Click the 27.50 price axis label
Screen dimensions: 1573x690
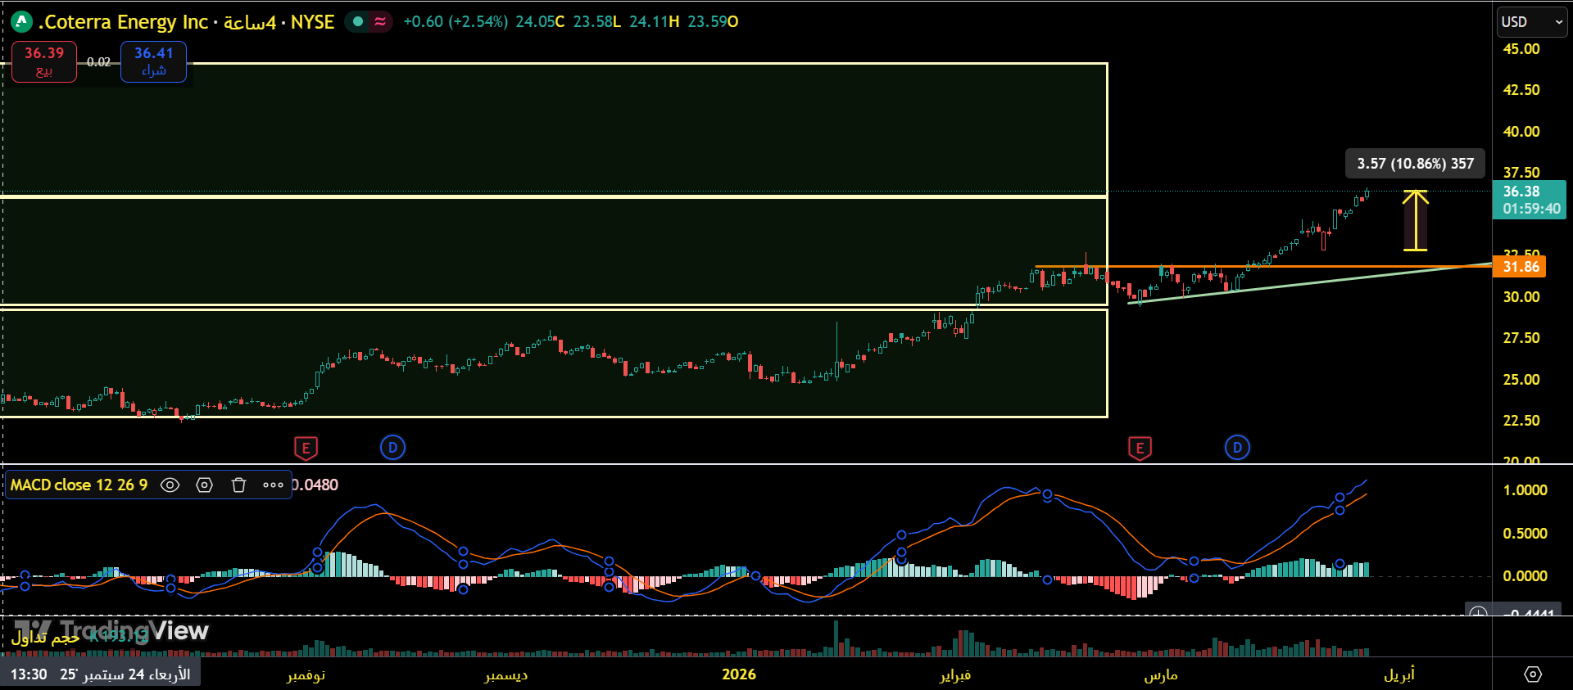click(1521, 338)
